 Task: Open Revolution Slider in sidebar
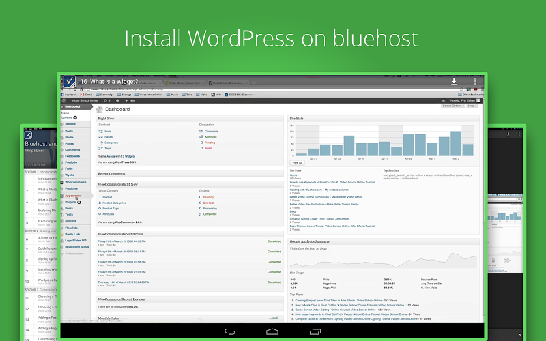pos(76,247)
